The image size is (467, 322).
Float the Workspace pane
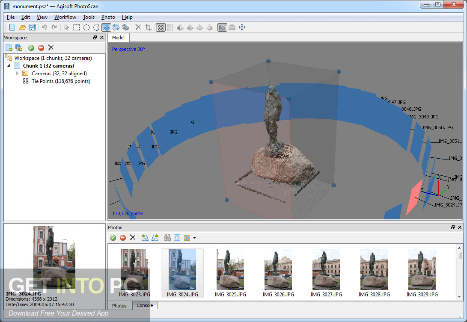click(95, 38)
